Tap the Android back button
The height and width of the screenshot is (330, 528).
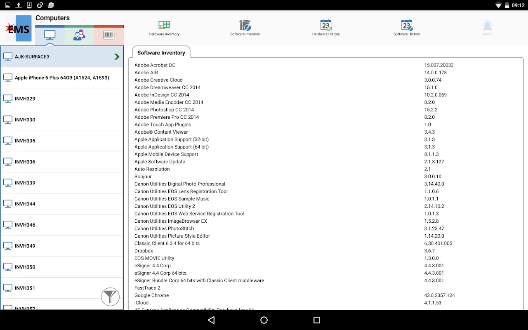(211, 320)
